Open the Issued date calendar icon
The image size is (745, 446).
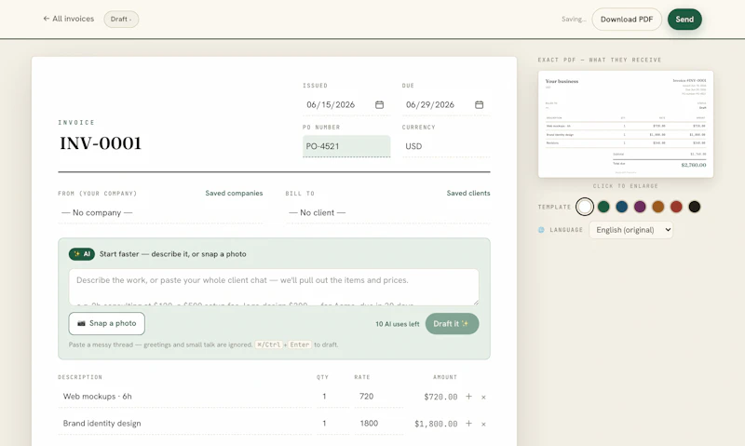tap(379, 104)
